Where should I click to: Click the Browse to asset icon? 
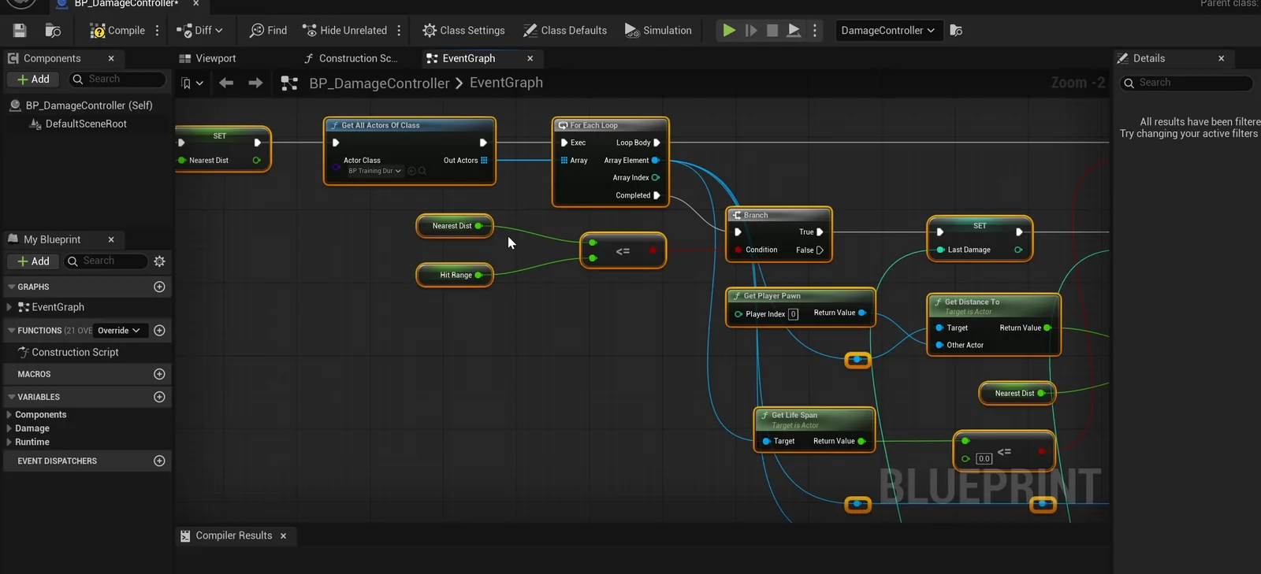53,31
